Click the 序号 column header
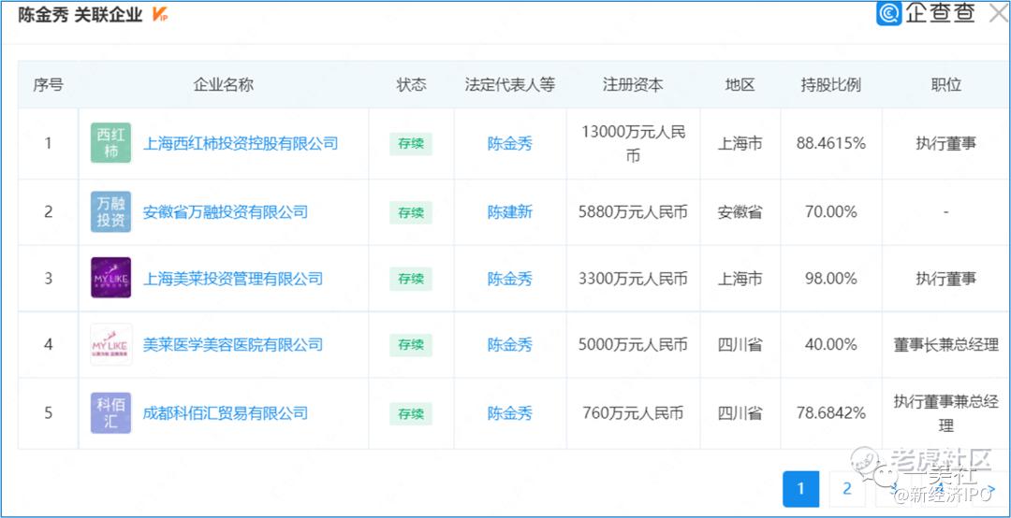This screenshot has width=1011, height=518. pos(49,85)
